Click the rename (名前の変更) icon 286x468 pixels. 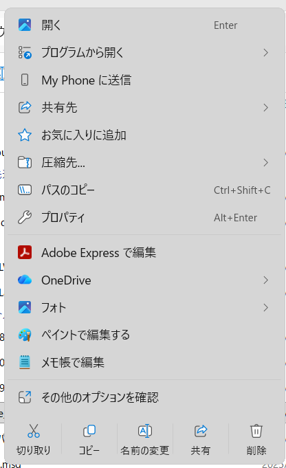[145, 431]
